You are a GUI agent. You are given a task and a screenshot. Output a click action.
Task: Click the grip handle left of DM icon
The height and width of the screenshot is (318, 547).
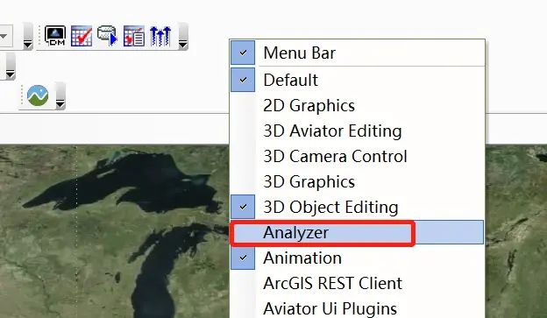(x=39, y=36)
